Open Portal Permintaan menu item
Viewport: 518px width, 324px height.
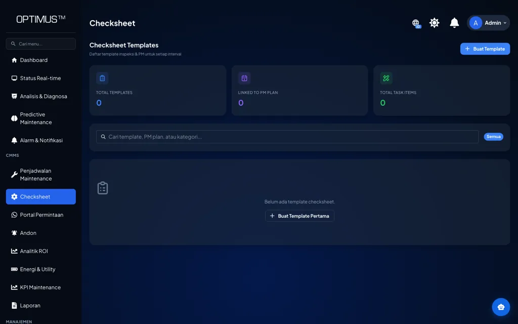40,215
